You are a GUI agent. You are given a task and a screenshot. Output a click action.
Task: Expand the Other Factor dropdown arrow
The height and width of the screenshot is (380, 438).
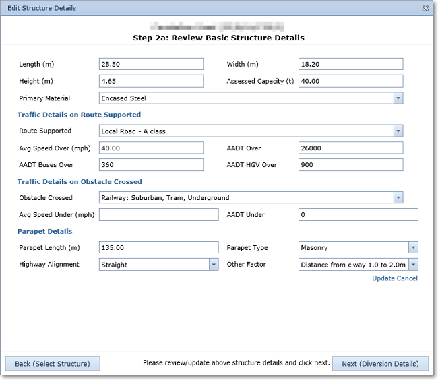414,264
